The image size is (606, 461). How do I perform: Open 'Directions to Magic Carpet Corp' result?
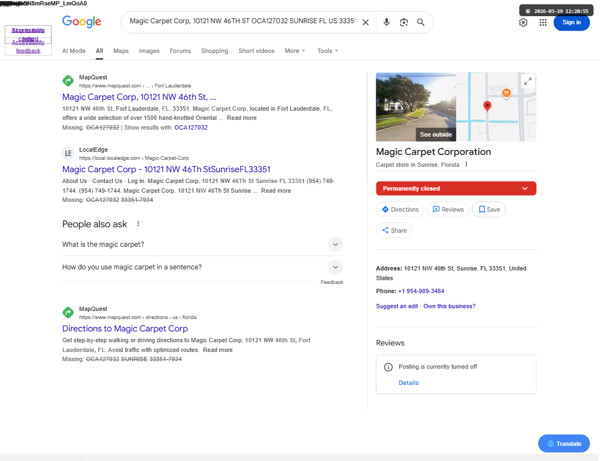125,328
